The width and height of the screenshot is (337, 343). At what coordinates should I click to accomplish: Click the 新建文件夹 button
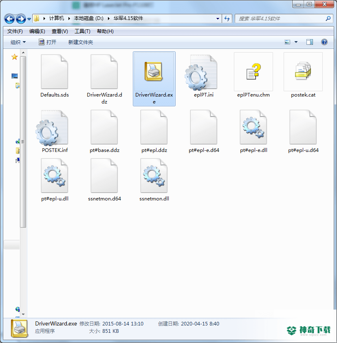pyautogui.click(x=81, y=42)
